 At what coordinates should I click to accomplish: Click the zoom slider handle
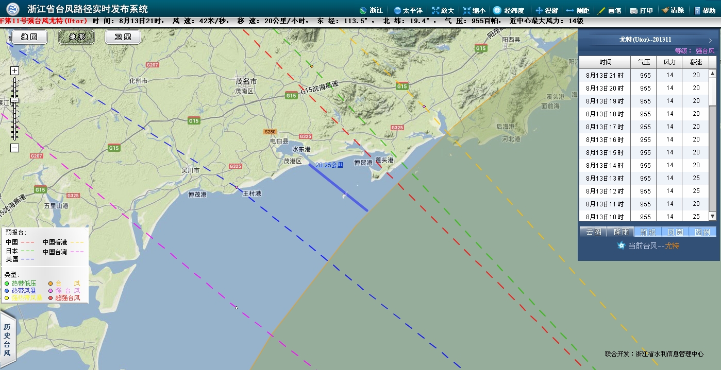(x=14, y=100)
